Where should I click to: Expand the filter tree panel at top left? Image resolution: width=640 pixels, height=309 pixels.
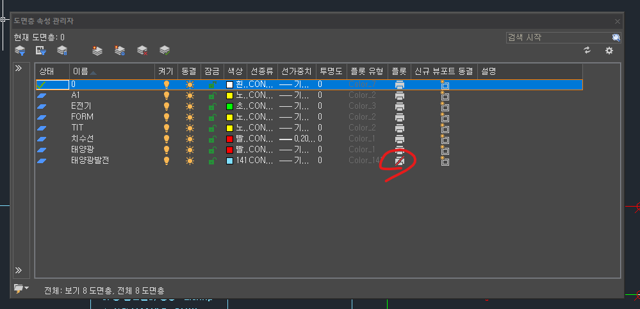(19, 68)
